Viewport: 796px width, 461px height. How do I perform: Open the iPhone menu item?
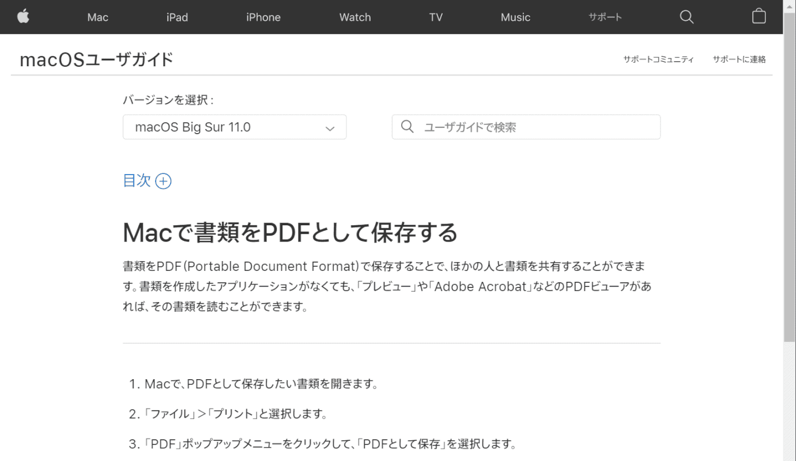click(263, 17)
